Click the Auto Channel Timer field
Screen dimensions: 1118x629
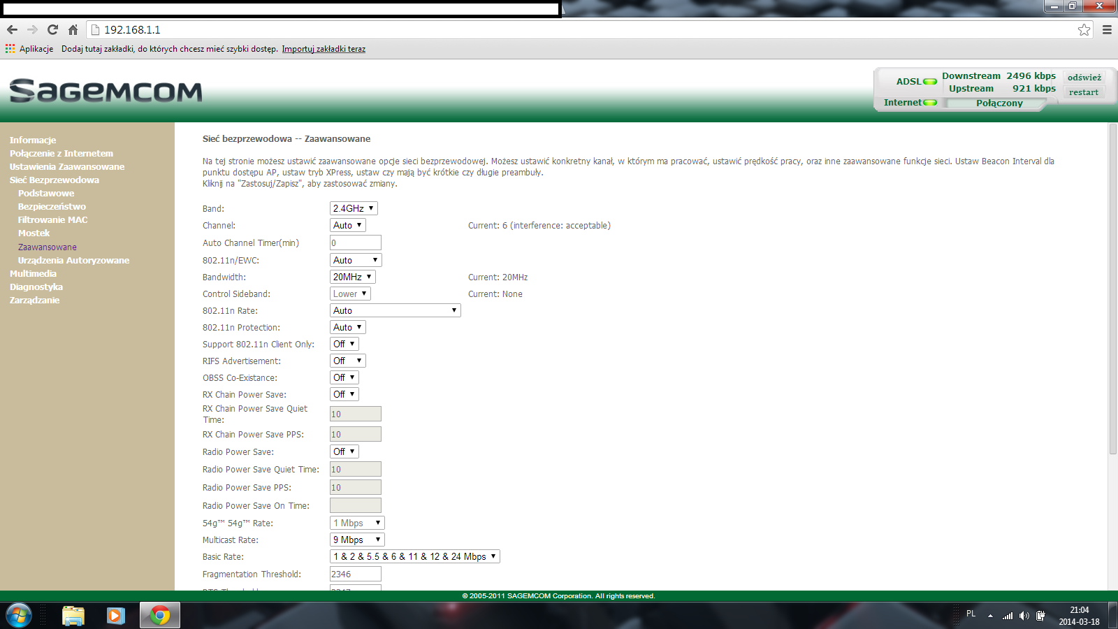click(356, 243)
